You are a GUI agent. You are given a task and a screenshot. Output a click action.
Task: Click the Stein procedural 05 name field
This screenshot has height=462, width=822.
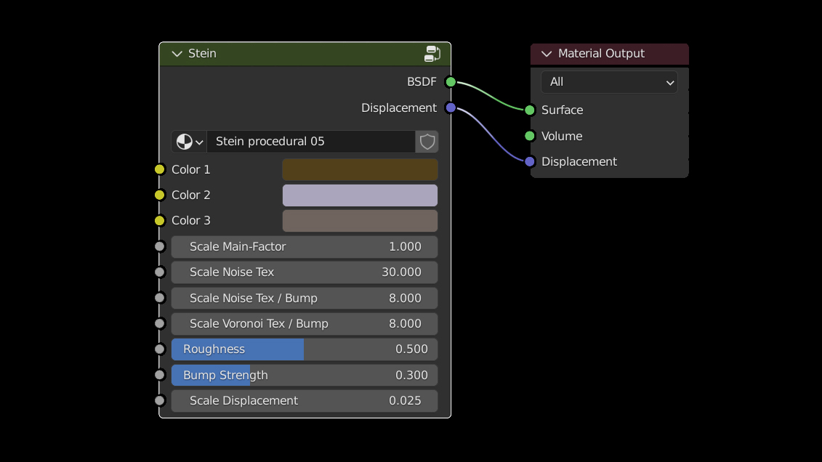coord(310,142)
